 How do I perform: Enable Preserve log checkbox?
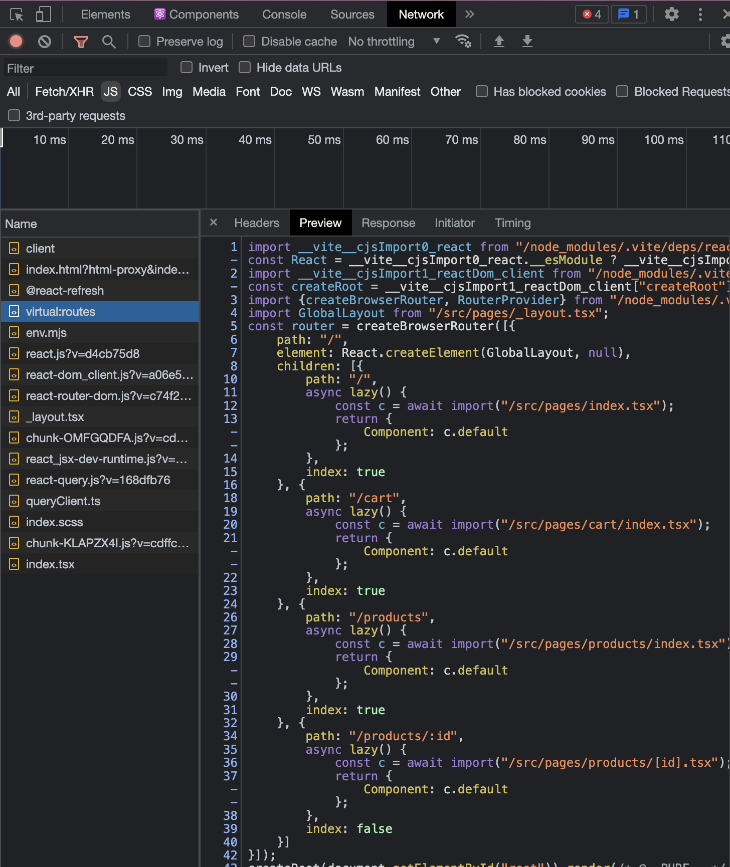[x=144, y=41]
